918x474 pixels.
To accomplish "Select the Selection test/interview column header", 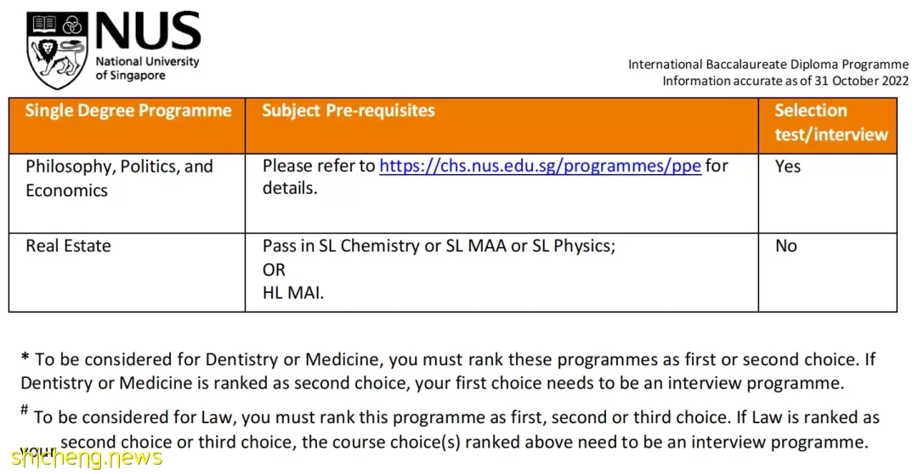I will tap(831, 122).
